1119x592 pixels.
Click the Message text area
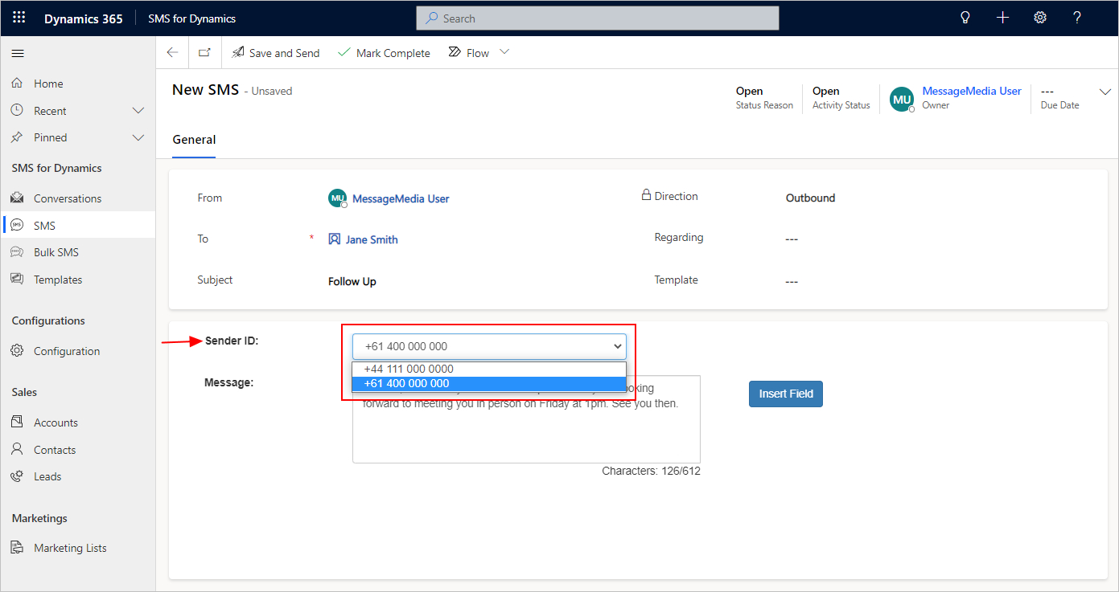click(x=526, y=419)
